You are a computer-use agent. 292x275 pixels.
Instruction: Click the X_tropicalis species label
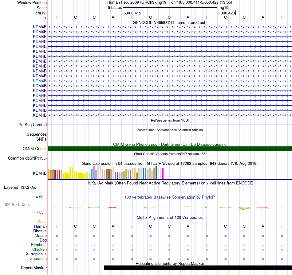click(36, 254)
